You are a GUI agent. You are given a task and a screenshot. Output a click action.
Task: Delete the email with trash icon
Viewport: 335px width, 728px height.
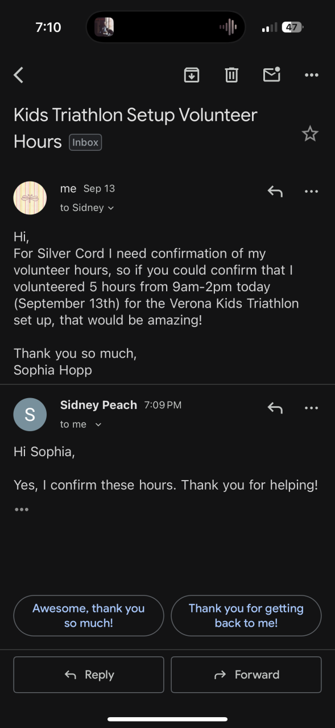click(231, 75)
